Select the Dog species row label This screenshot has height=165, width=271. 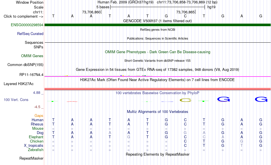(40, 133)
